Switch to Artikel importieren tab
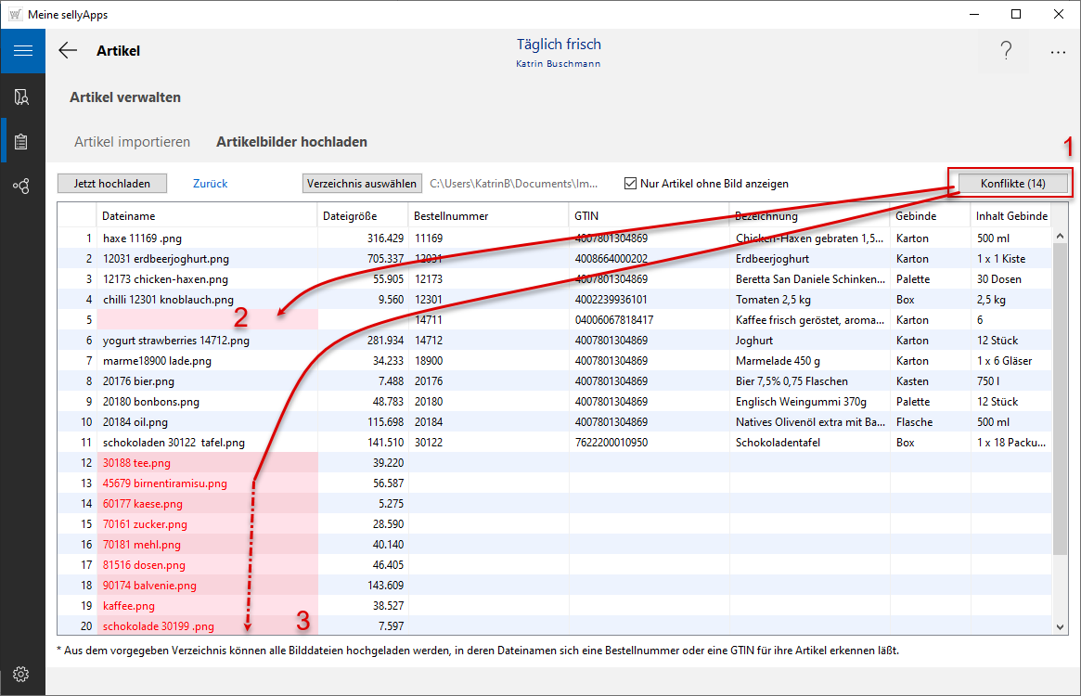 point(132,142)
